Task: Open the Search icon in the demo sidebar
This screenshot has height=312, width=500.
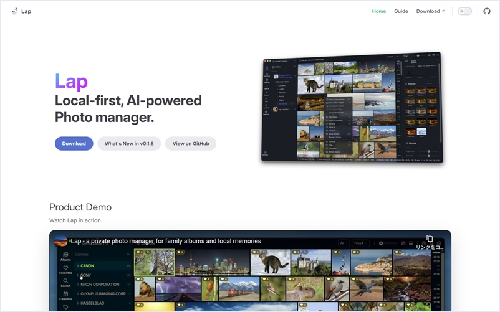Action: point(65,283)
